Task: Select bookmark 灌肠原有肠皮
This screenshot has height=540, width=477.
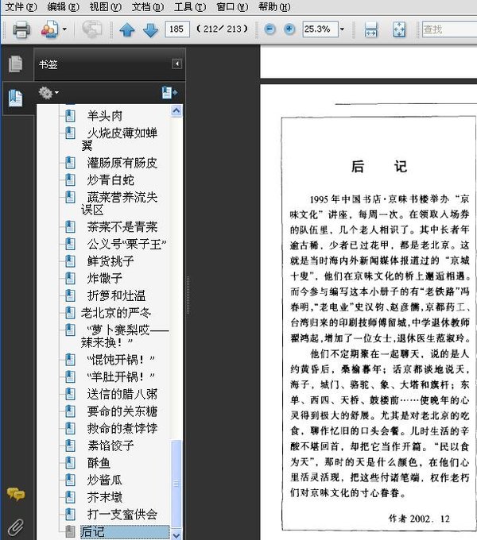Action: click(122, 163)
